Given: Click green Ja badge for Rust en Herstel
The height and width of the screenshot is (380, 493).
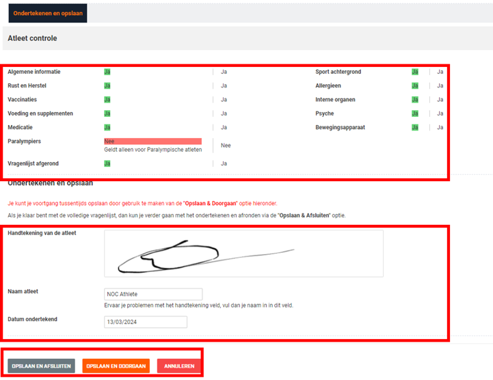Looking at the screenshot, I should (x=107, y=86).
